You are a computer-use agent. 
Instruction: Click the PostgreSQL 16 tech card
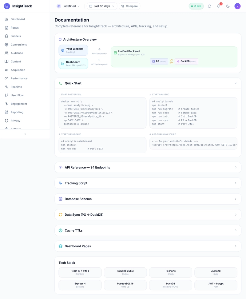[x=125, y=285]
